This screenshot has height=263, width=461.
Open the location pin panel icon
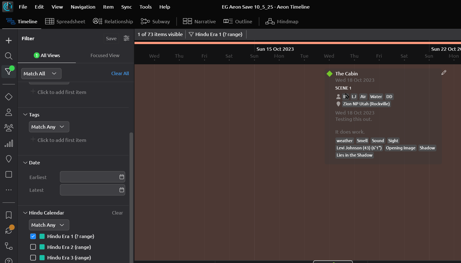(9, 159)
